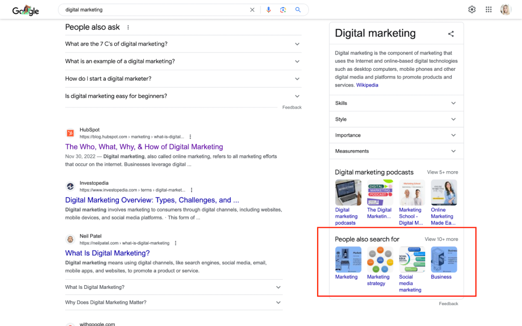Image resolution: width=522 pixels, height=326 pixels.
Task: Click 'View 5+ more' podcasts
Action: point(442,172)
